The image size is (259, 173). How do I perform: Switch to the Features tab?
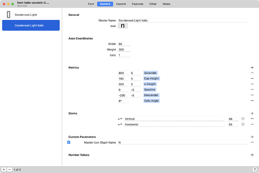pos(137,4)
